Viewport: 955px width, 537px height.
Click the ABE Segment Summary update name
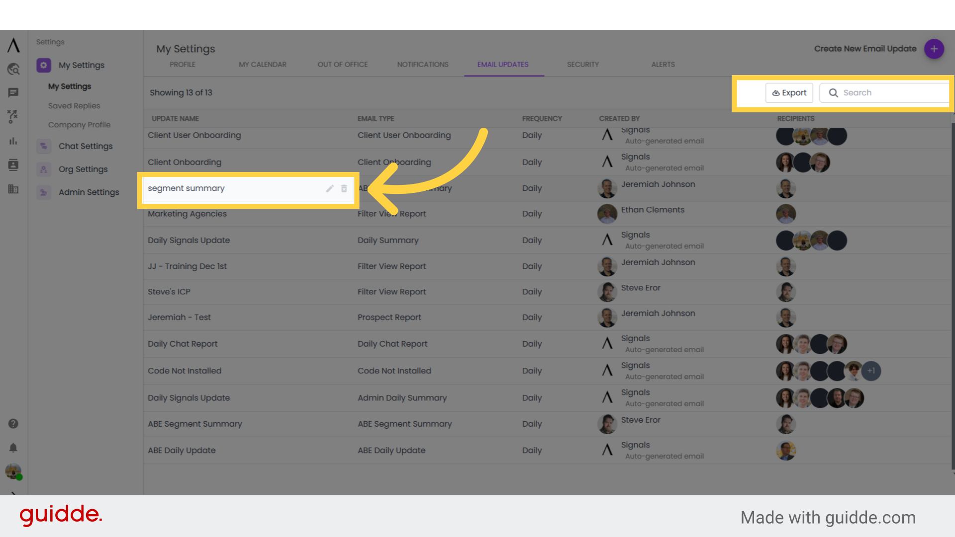(x=195, y=424)
